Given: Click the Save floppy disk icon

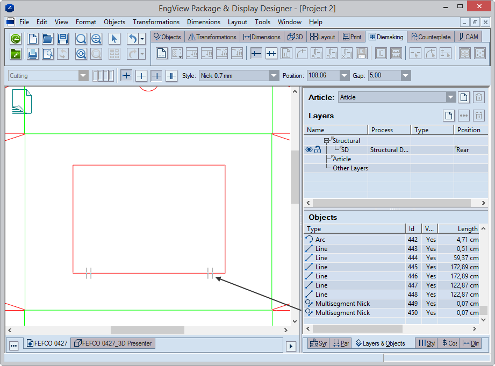Looking at the screenshot, I should click(x=63, y=39).
